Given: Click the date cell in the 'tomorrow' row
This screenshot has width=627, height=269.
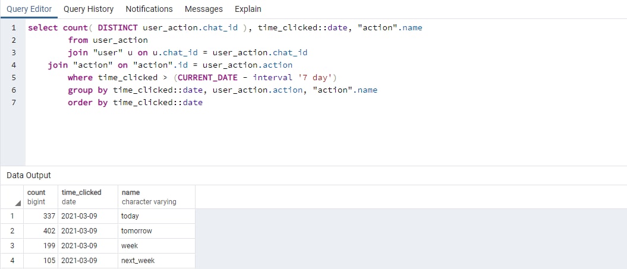Looking at the screenshot, I should pyautogui.click(x=88, y=230).
